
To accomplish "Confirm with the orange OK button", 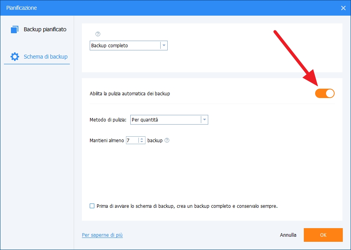I will tap(323, 235).
